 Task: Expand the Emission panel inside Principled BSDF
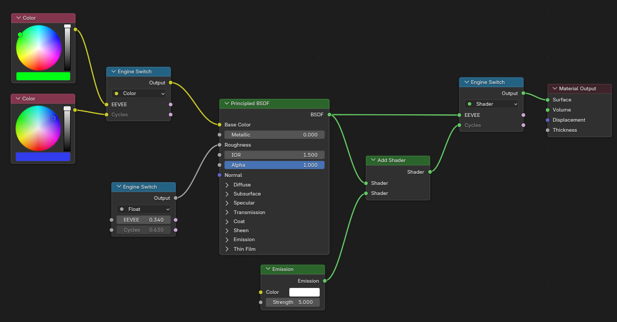tap(227, 239)
